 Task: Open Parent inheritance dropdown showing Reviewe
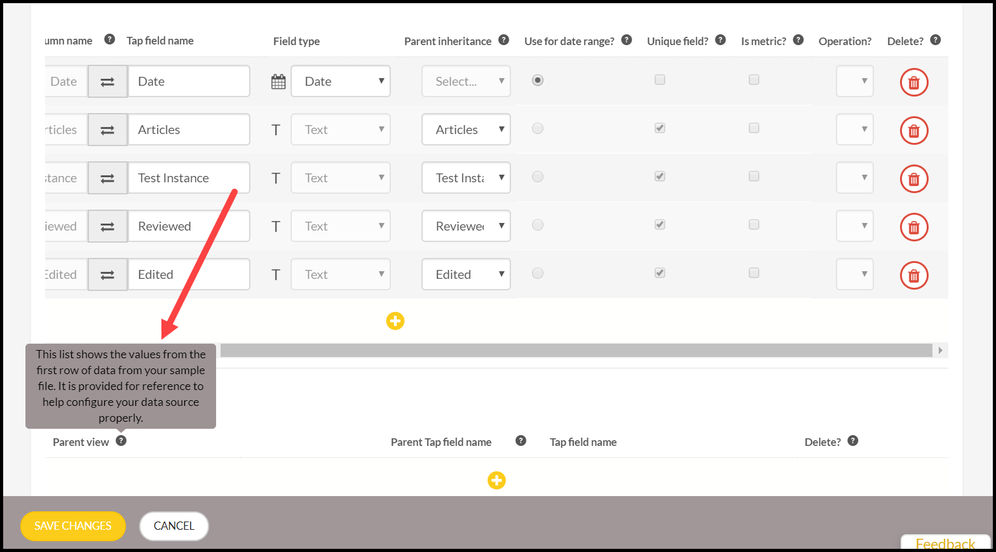466,226
